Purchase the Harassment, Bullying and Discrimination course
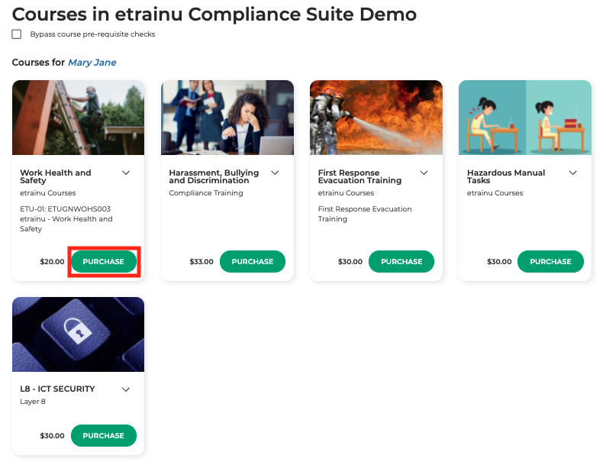This screenshot has width=606, height=465. pos(252,262)
